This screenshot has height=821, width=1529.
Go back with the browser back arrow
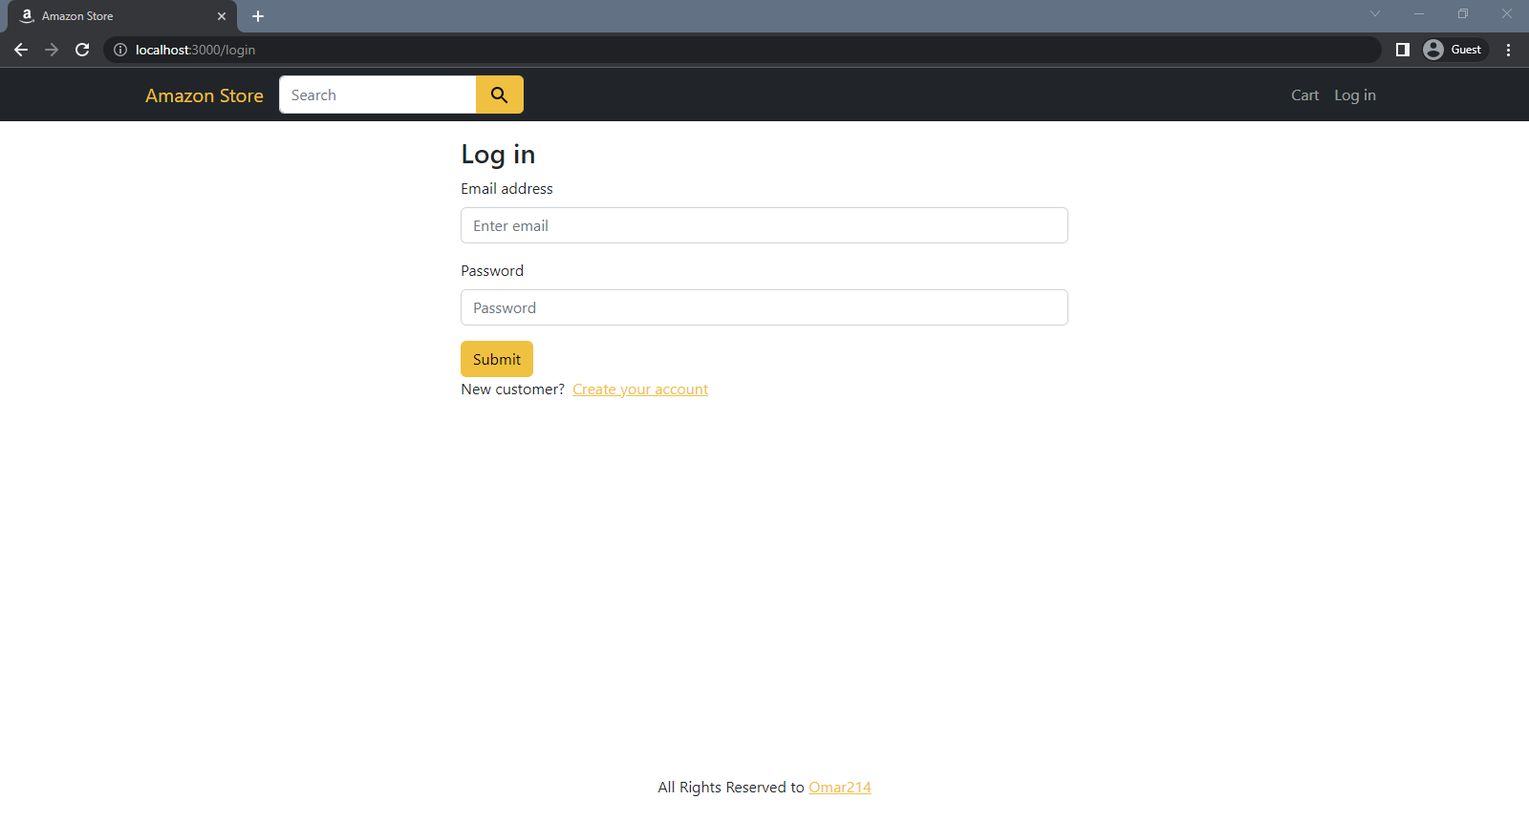point(21,50)
